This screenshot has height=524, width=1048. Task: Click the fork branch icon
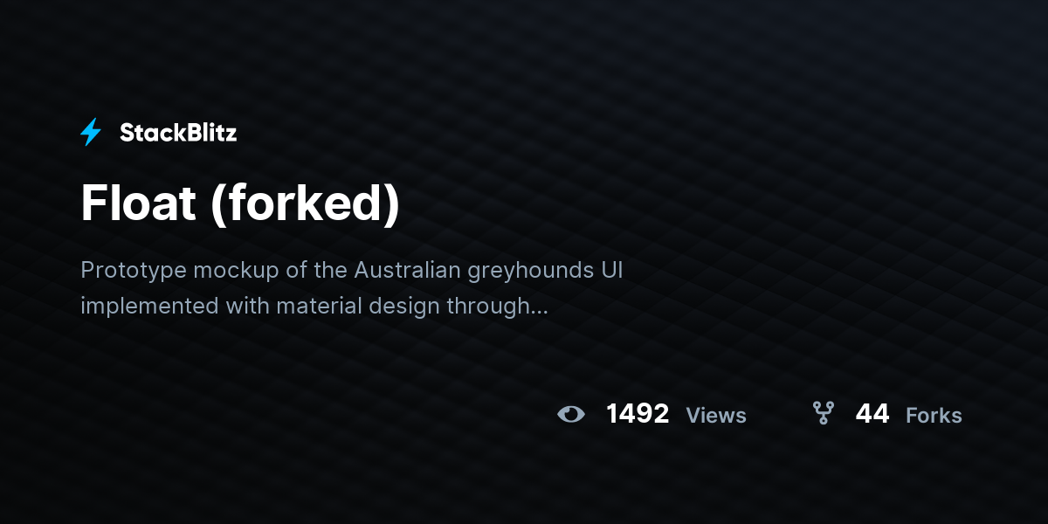click(x=823, y=413)
